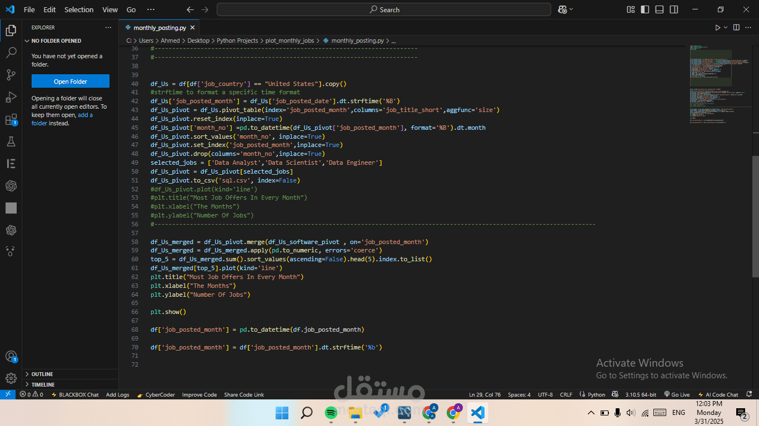Expand the TIMELINE section
The height and width of the screenshot is (426, 759).
coord(43,384)
